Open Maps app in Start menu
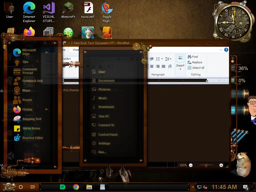Image resolution: width=256 pixels, height=192 pixels. [x=22, y=90]
